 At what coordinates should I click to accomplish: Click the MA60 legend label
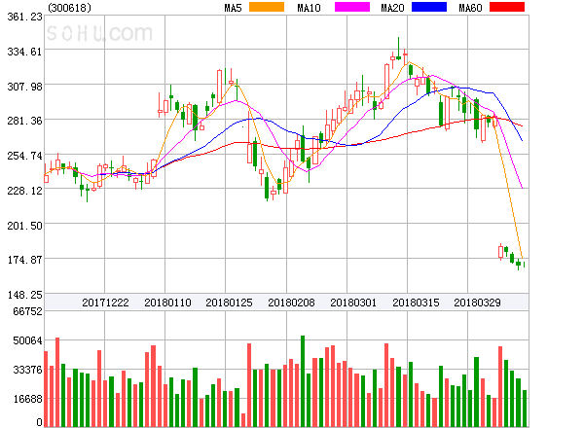pos(470,8)
